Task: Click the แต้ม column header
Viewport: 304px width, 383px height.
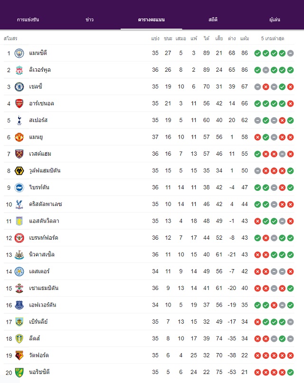Action: coord(244,38)
